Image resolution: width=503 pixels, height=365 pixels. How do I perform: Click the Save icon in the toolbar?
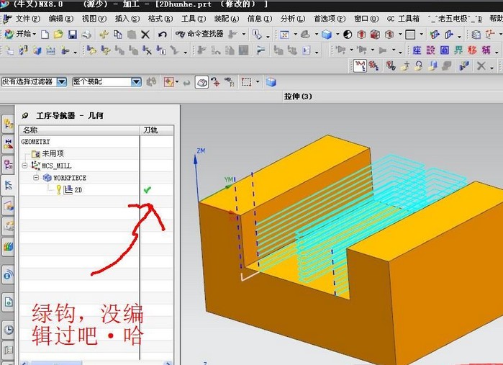[72, 34]
